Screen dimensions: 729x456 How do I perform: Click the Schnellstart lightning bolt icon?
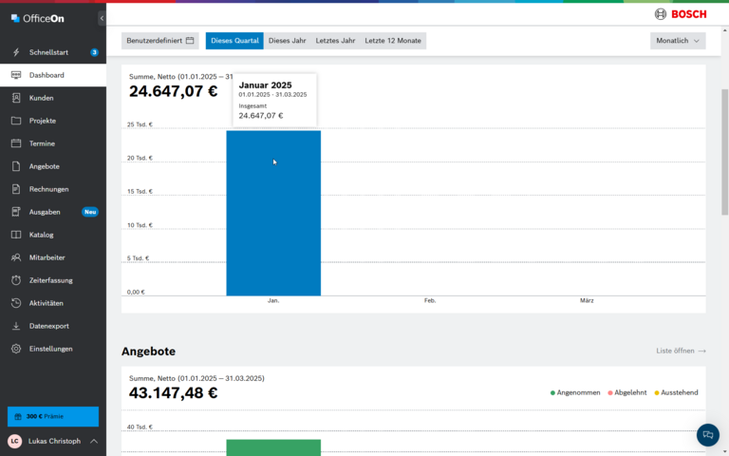[x=16, y=52]
